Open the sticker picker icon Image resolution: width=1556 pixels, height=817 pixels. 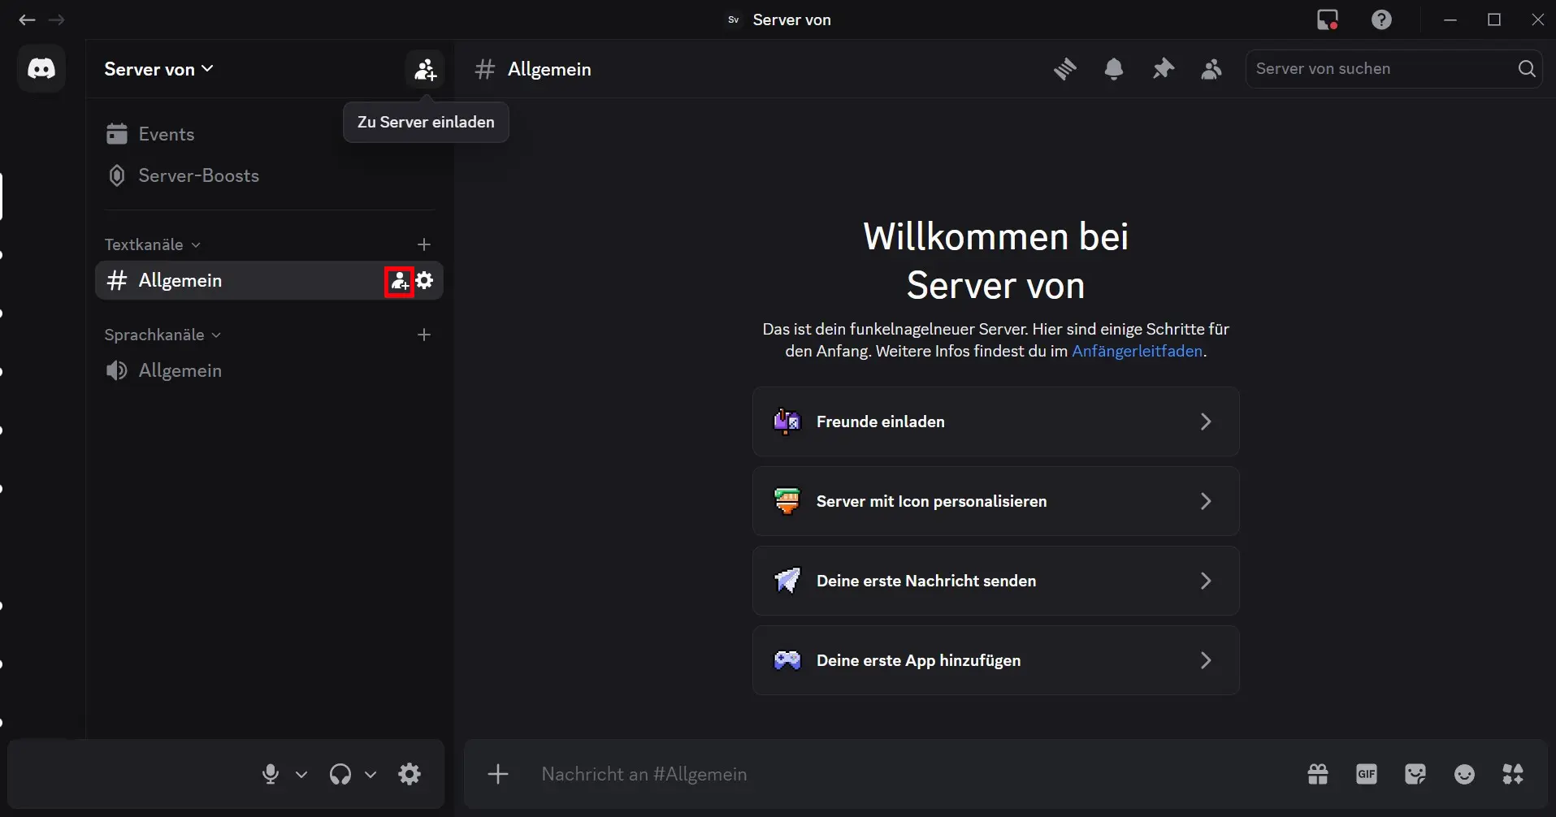pos(1416,774)
